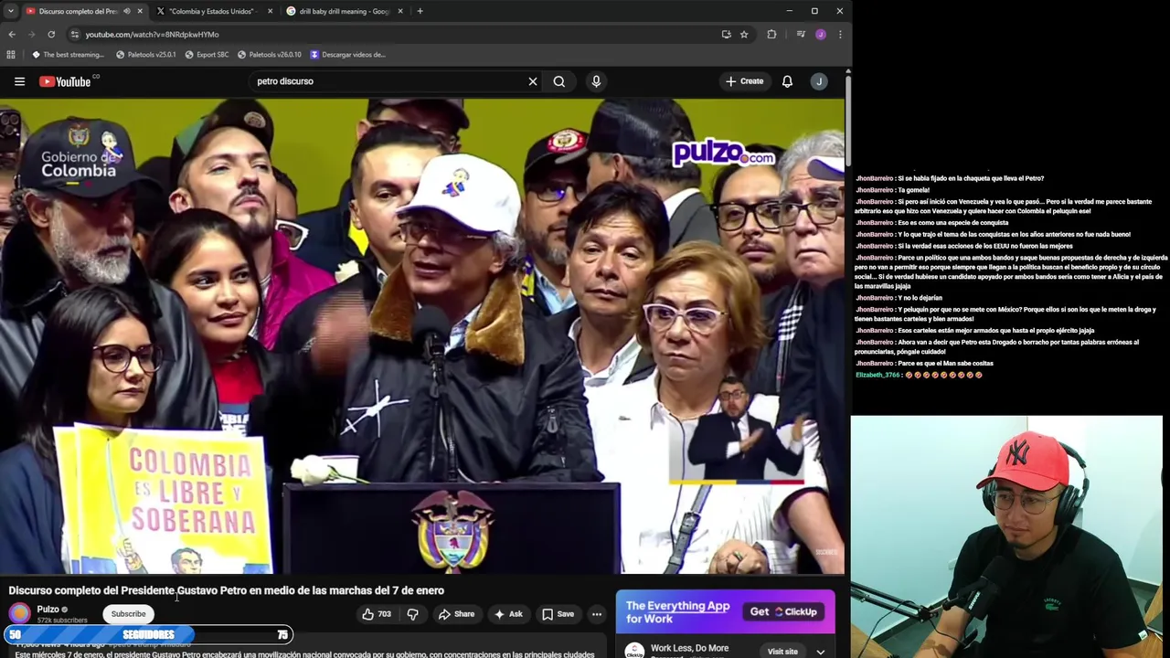
Task: Bookmark this page with the star icon
Action: pos(744,35)
